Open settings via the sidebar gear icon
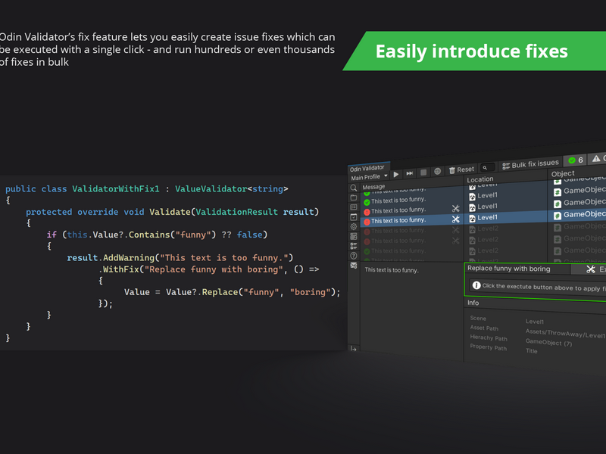Viewport: 606px width, 454px height. [354, 226]
